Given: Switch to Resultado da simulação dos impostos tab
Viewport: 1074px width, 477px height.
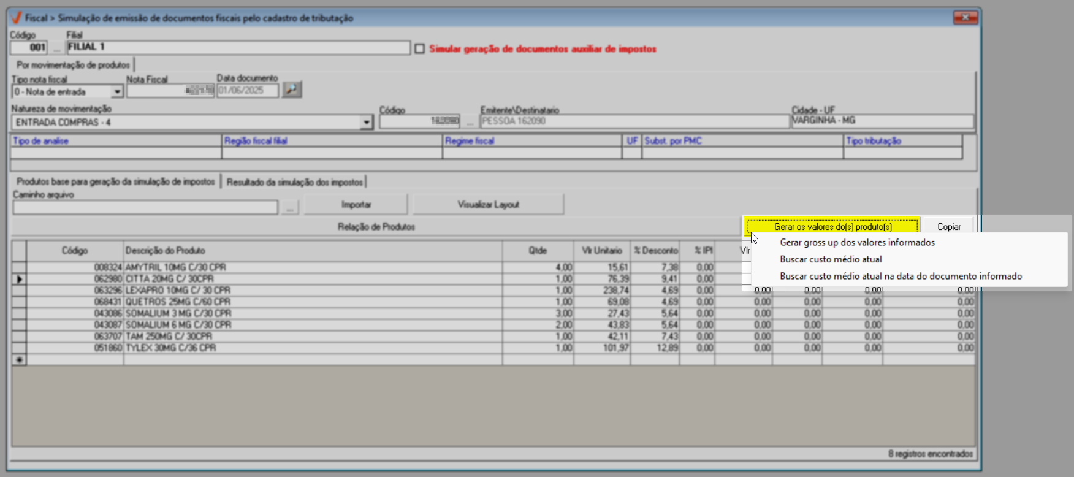Looking at the screenshot, I should (x=295, y=182).
